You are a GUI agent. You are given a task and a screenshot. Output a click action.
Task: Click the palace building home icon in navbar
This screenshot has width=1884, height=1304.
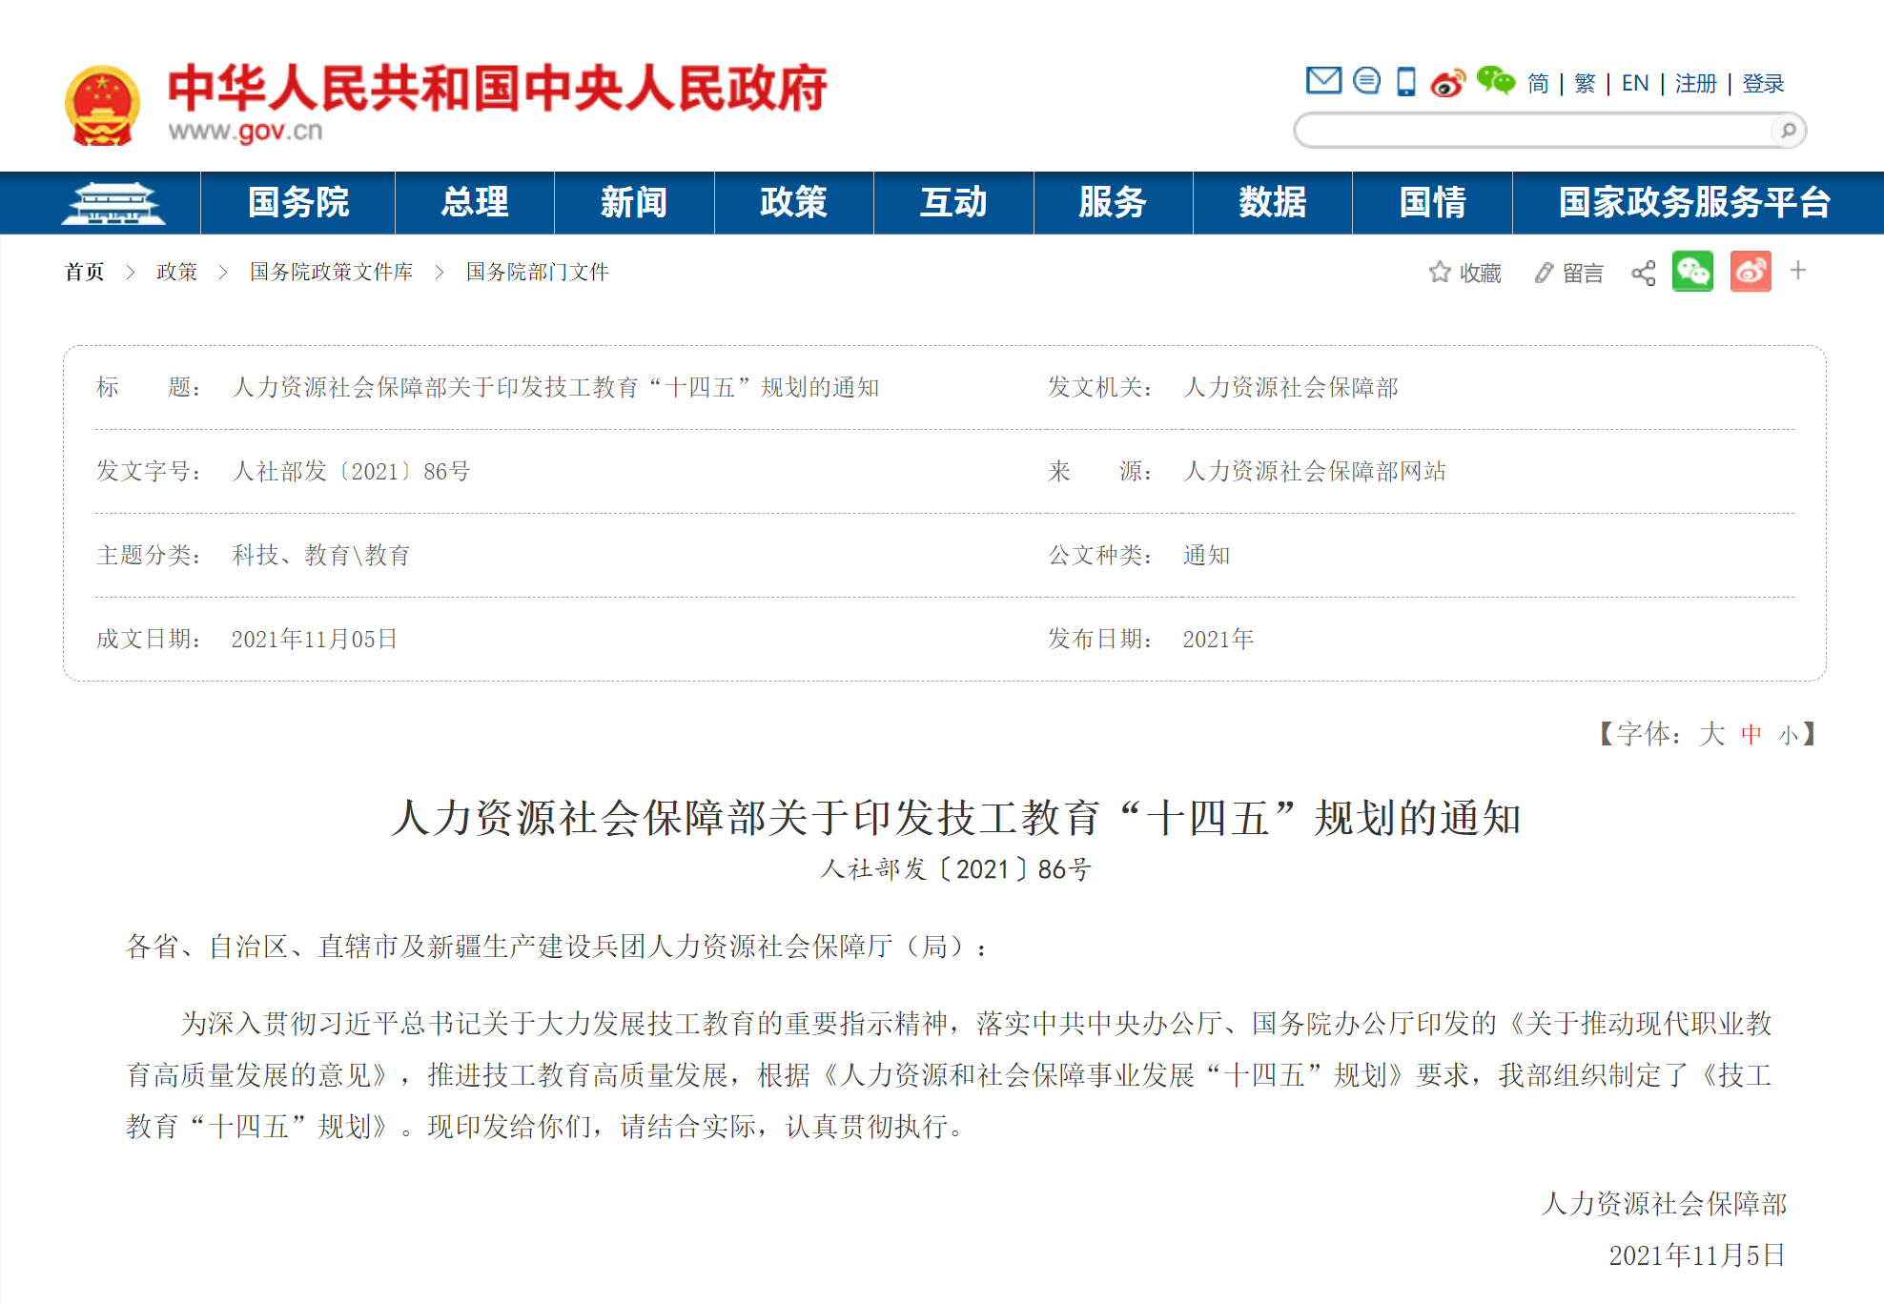pyautogui.click(x=113, y=203)
